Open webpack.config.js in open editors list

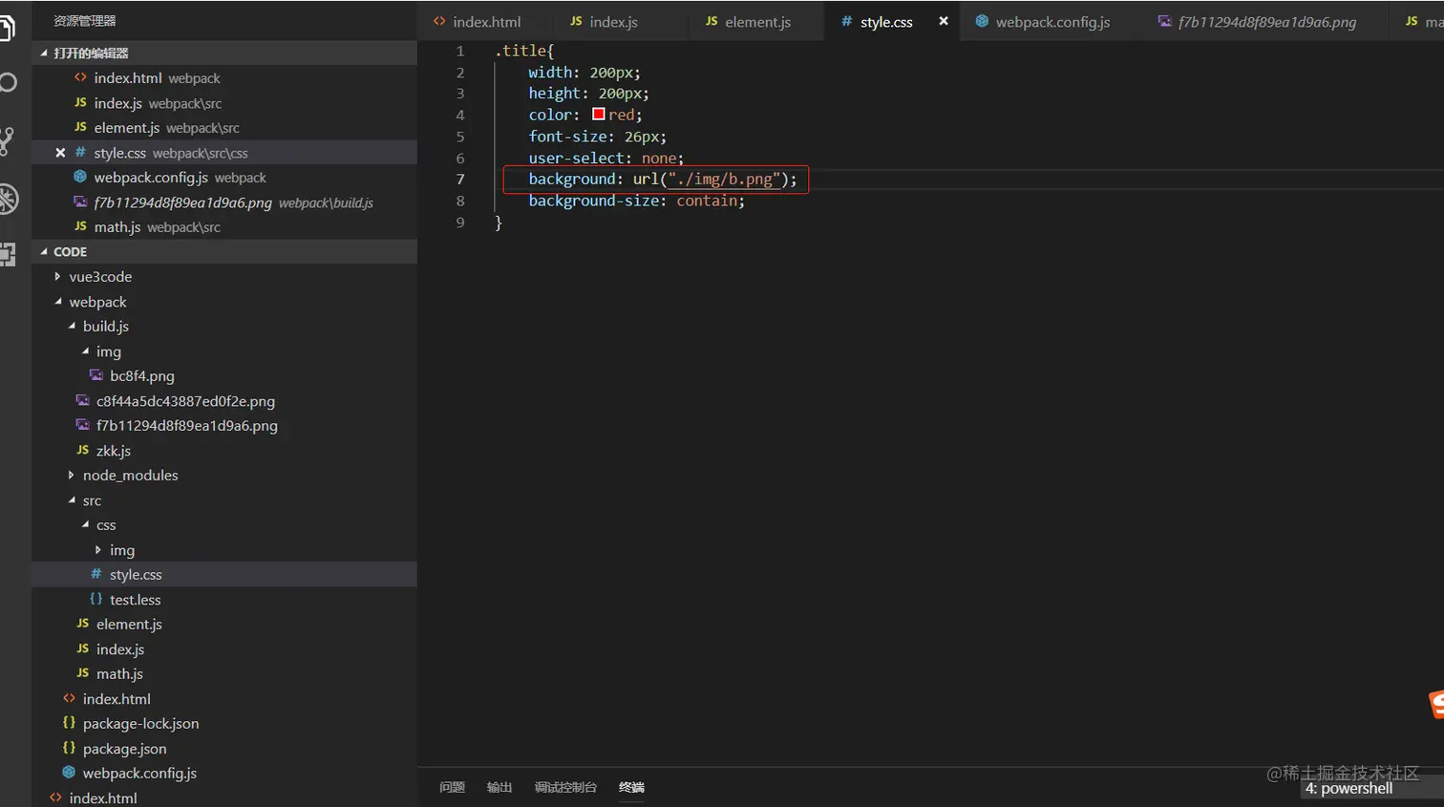(223, 178)
